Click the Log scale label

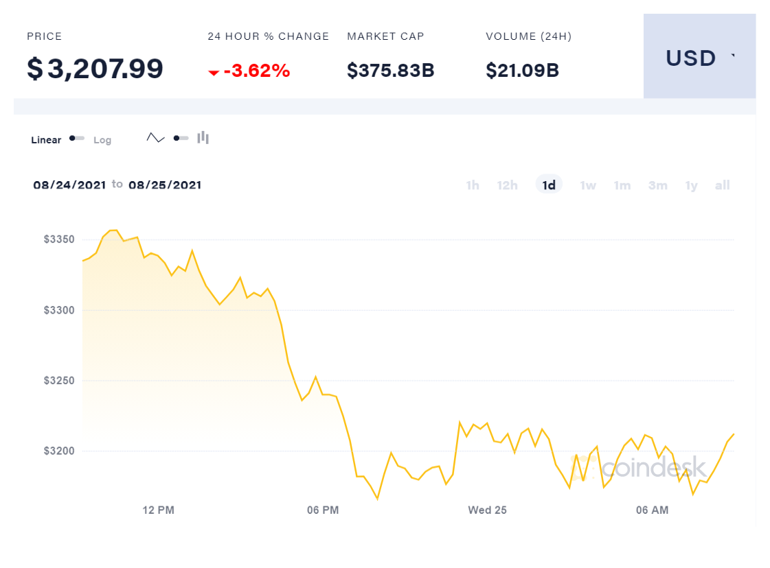point(102,140)
